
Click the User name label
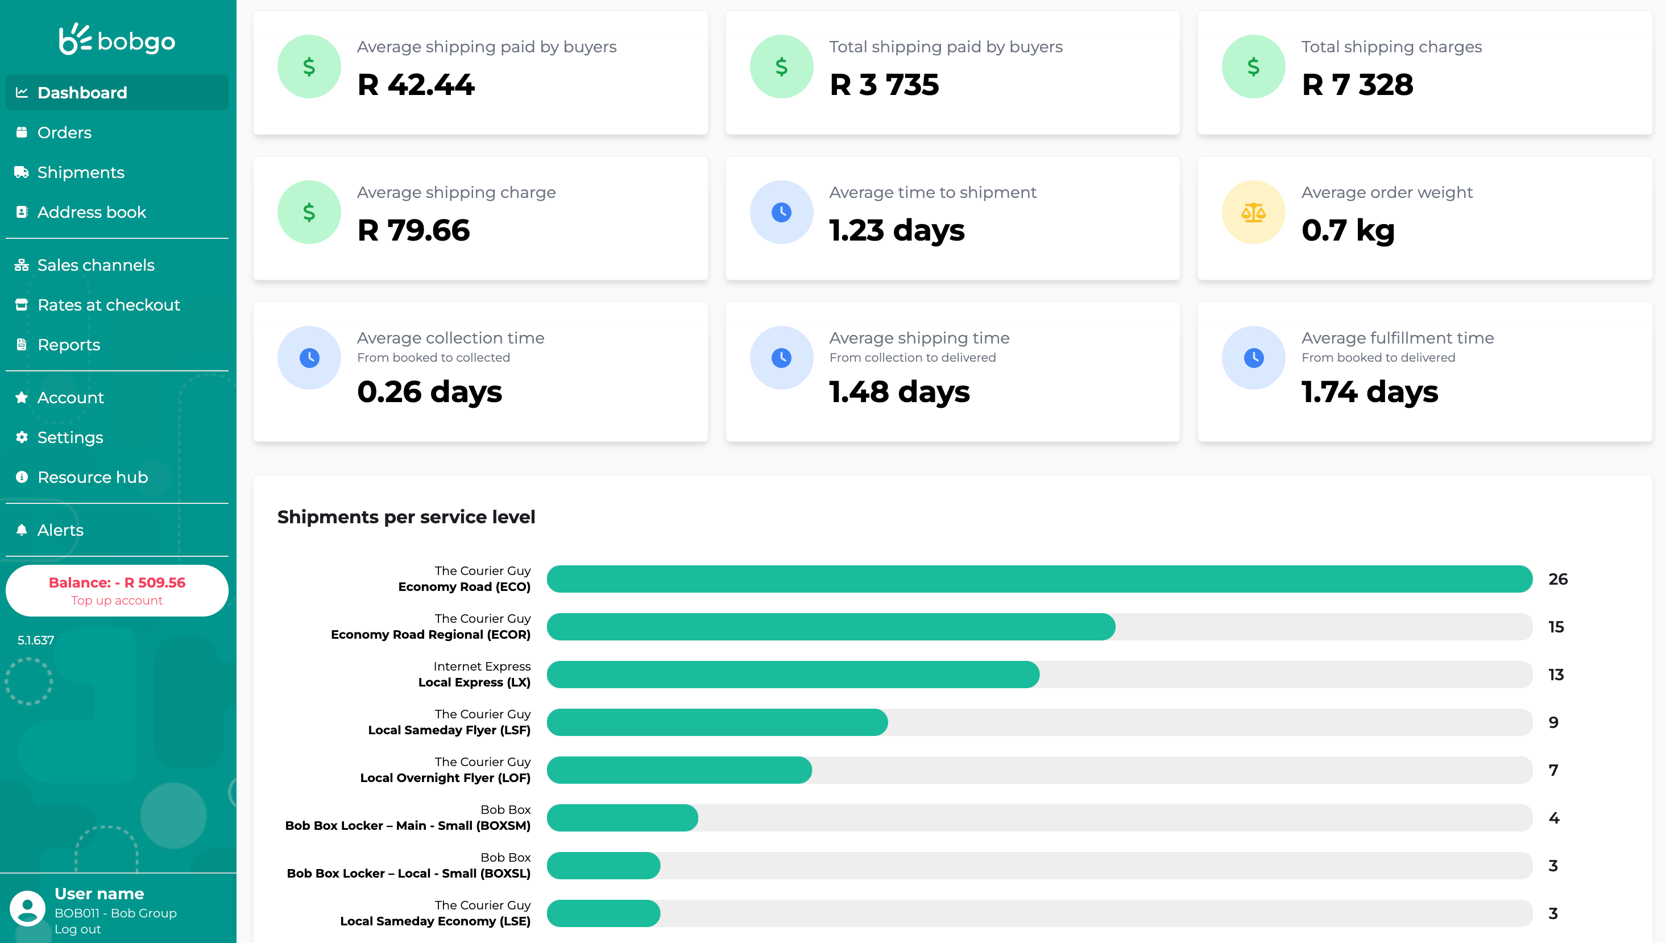click(x=99, y=894)
